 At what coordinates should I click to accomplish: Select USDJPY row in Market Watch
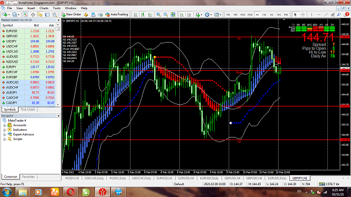[28, 42]
